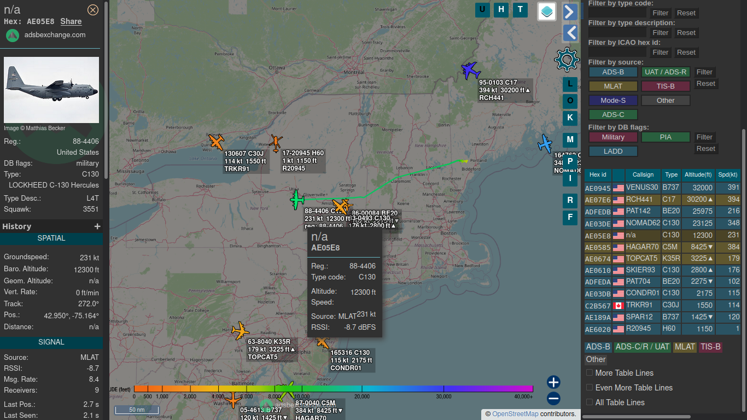The width and height of the screenshot is (747, 420).
Task: Sort table by Spd(kt) column
Action: point(728,175)
